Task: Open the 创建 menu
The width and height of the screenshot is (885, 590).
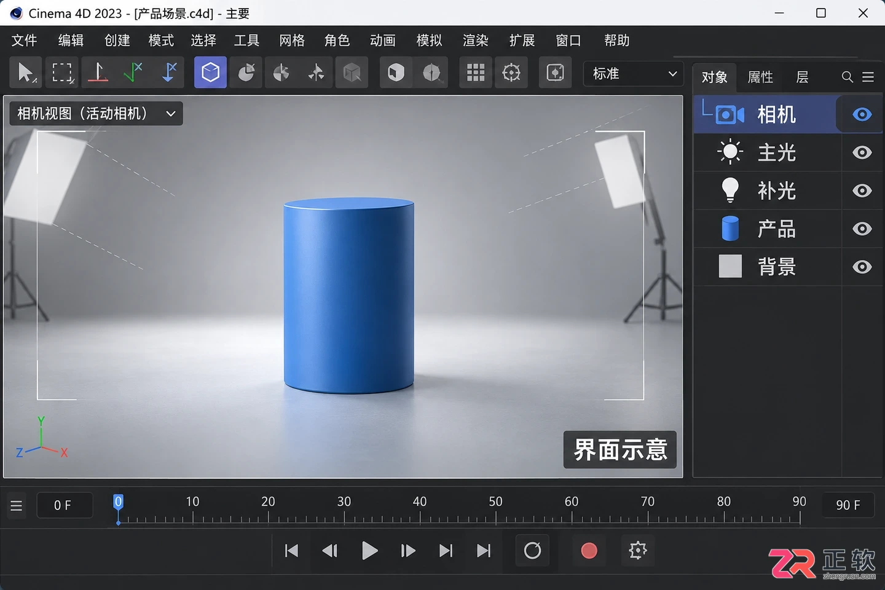Action: tap(117, 41)
